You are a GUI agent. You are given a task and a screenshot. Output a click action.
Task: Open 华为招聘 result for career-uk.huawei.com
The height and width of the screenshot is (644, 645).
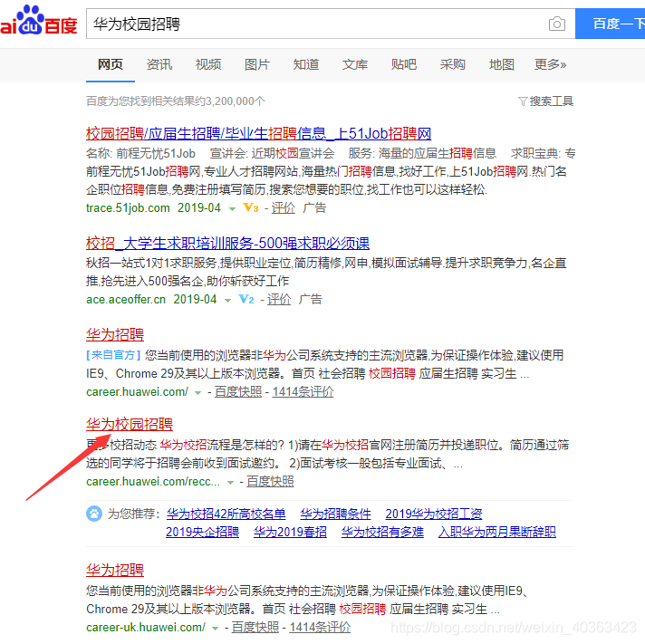coord(115,570)
